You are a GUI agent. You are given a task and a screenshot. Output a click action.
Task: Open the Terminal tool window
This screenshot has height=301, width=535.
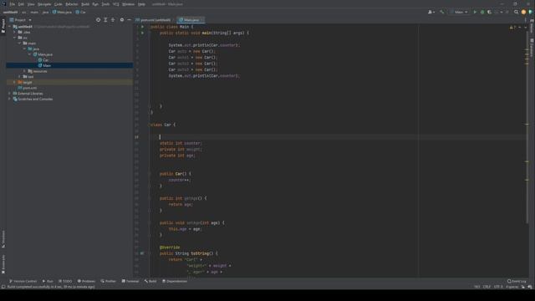point(130,281)
